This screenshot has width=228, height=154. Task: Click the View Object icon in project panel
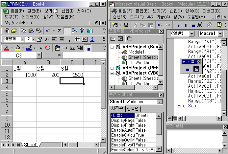tap(120, 39)
